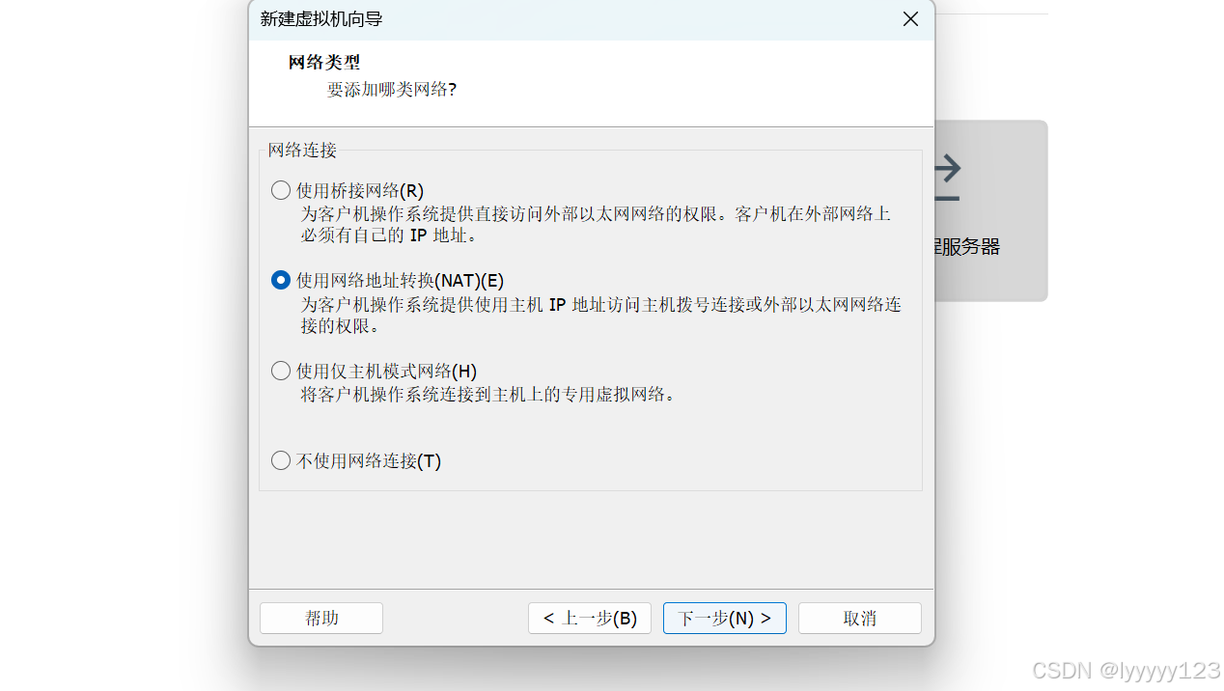
Task: Click the host-only mode radio circle
Action: pos(280,370)
